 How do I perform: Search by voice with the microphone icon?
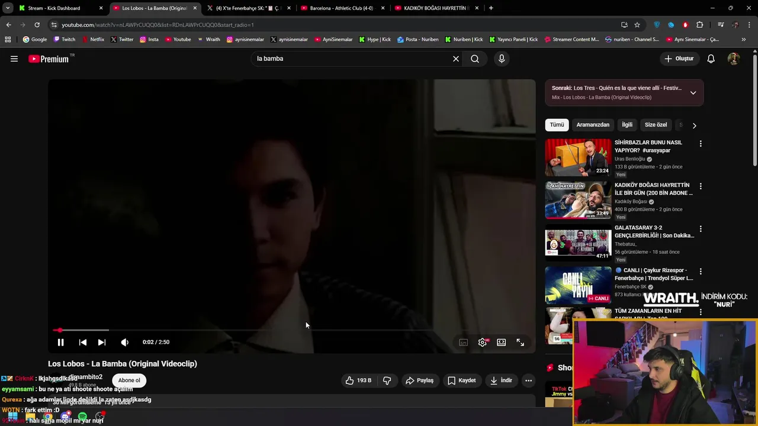pos(502,59)
